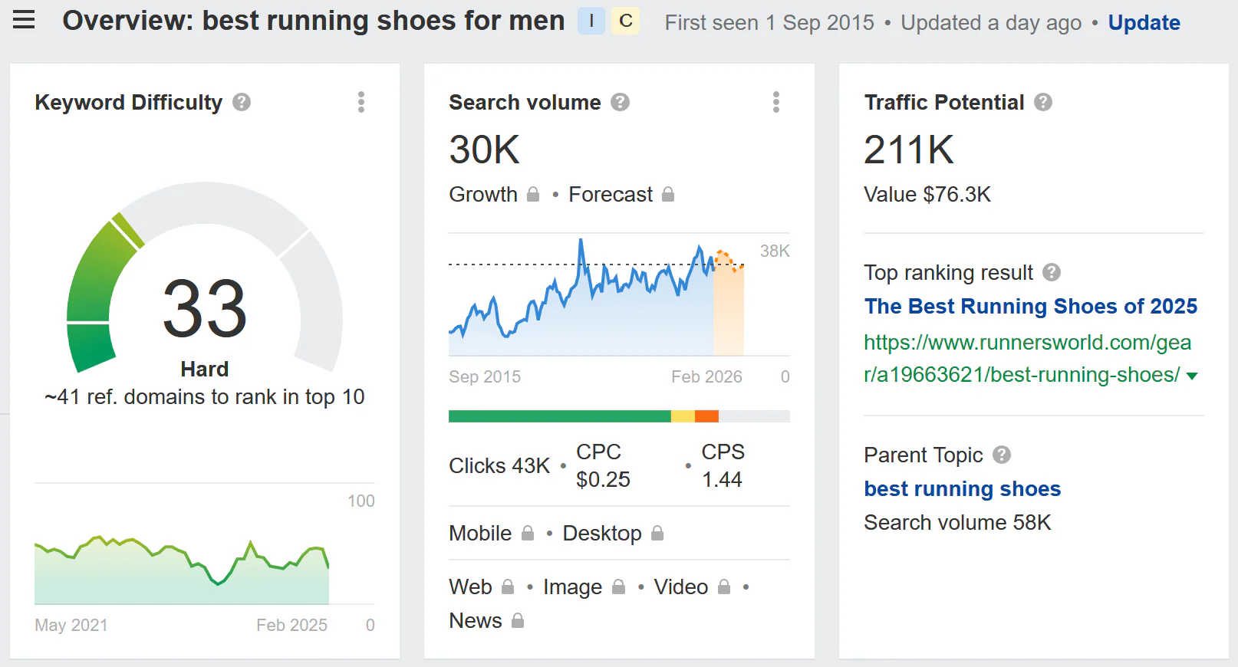
Task: Click the Traffic Potential help icon
Action: coord(1042,102)
